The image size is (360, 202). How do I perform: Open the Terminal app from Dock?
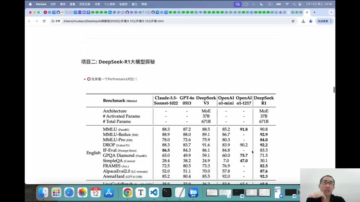coord(167,192)
